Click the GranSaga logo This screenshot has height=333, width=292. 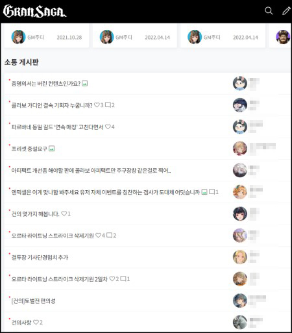[x=34, y=11]
